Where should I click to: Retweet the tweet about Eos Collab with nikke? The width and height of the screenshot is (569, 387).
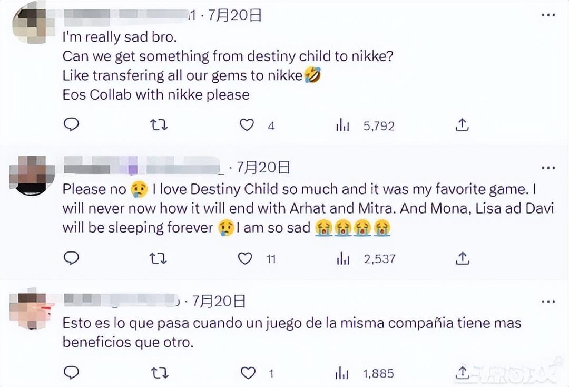point(159,125)
